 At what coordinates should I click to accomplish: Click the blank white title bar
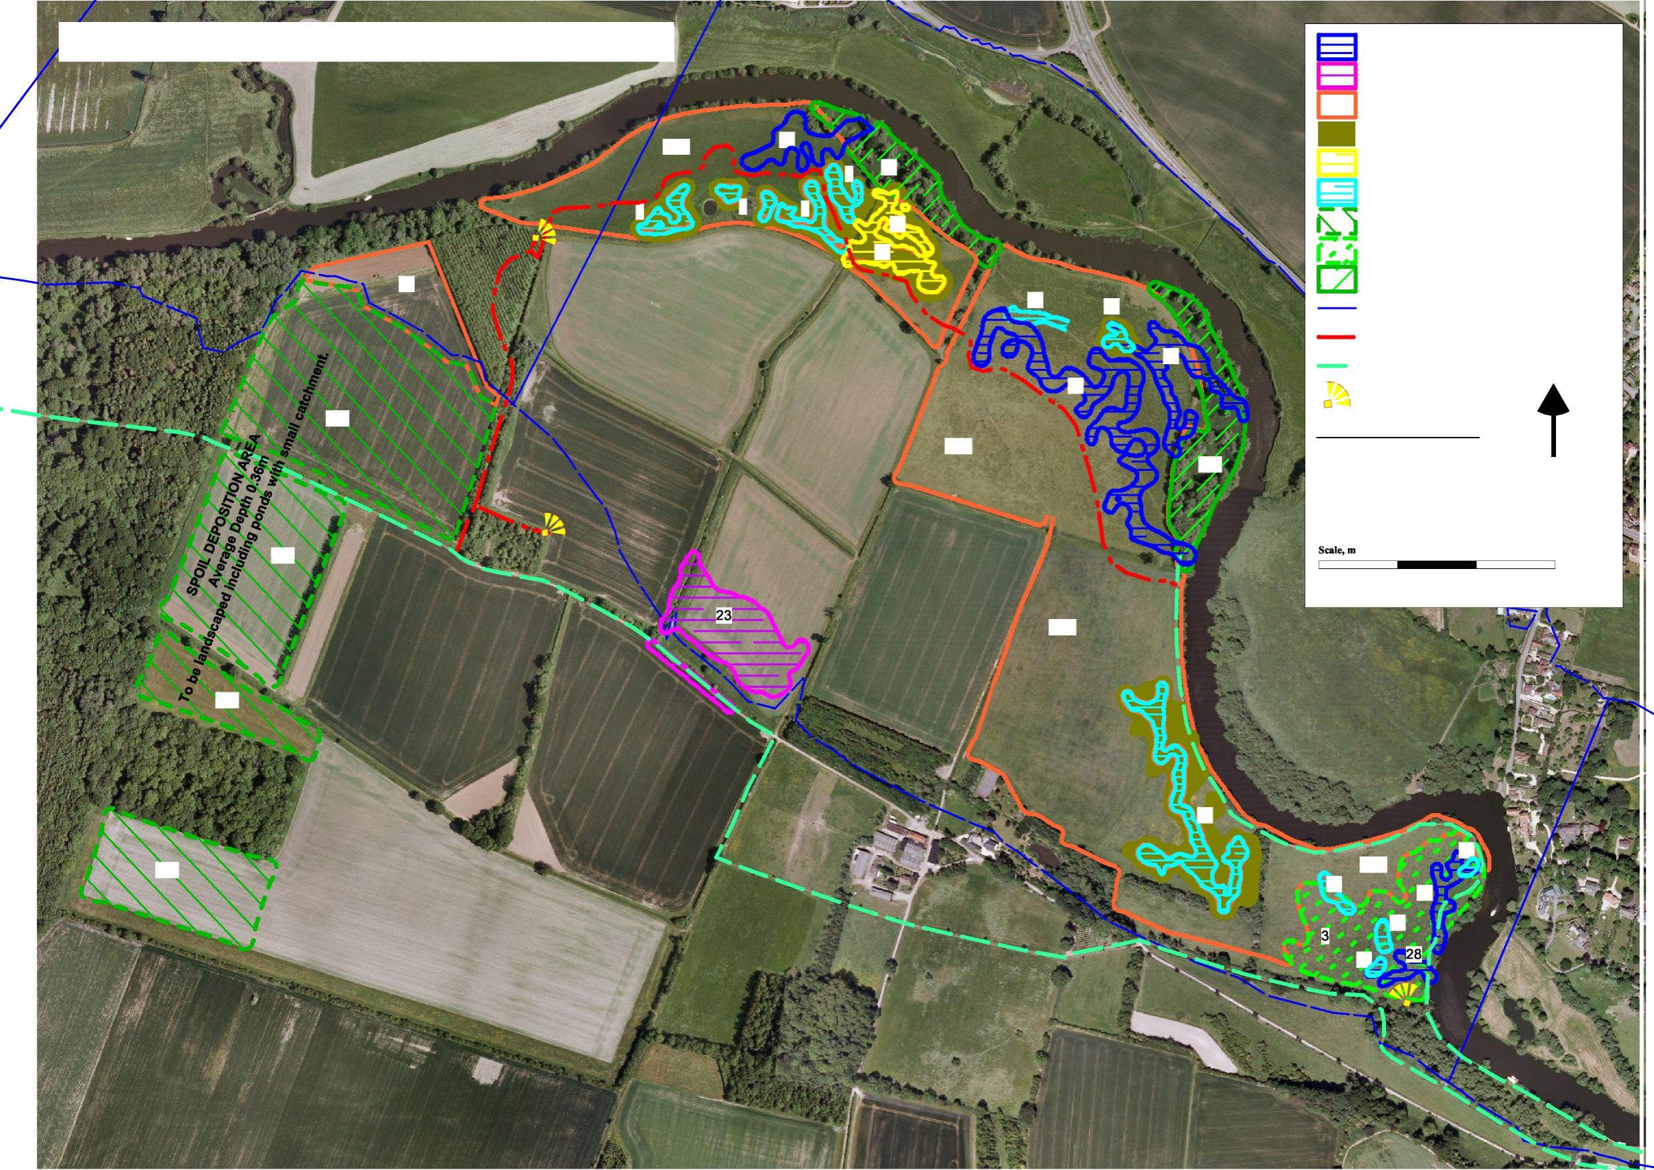click(366, 42)
